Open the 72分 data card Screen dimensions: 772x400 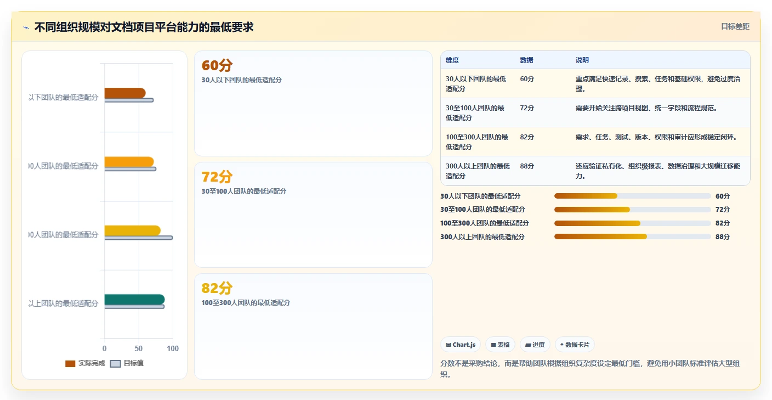[x=313, y=215]
